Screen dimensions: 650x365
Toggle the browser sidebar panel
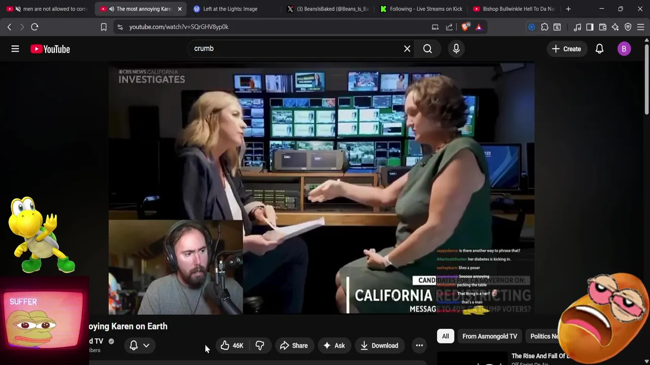(x=590, y=27)
